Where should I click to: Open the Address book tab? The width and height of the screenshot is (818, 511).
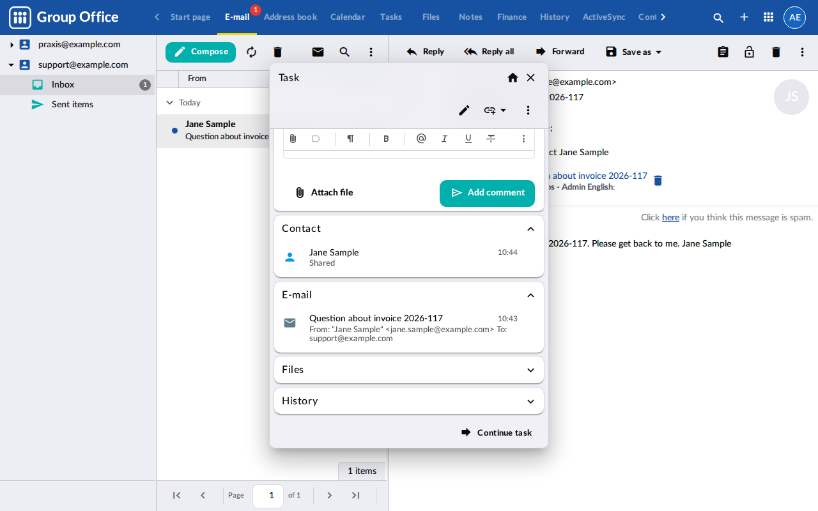point(290,17)
